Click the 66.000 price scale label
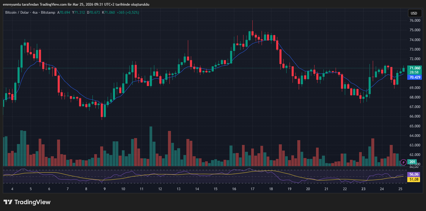This screenshot has width=426, height=211. coord(414,116)
